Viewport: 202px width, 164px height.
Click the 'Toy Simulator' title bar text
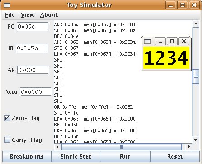[x=89, y=5]
